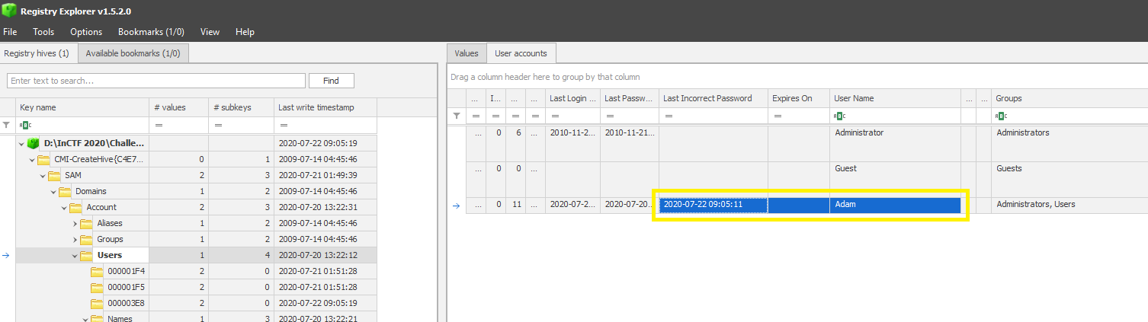Switch to the Values tab

coord(467,53)
